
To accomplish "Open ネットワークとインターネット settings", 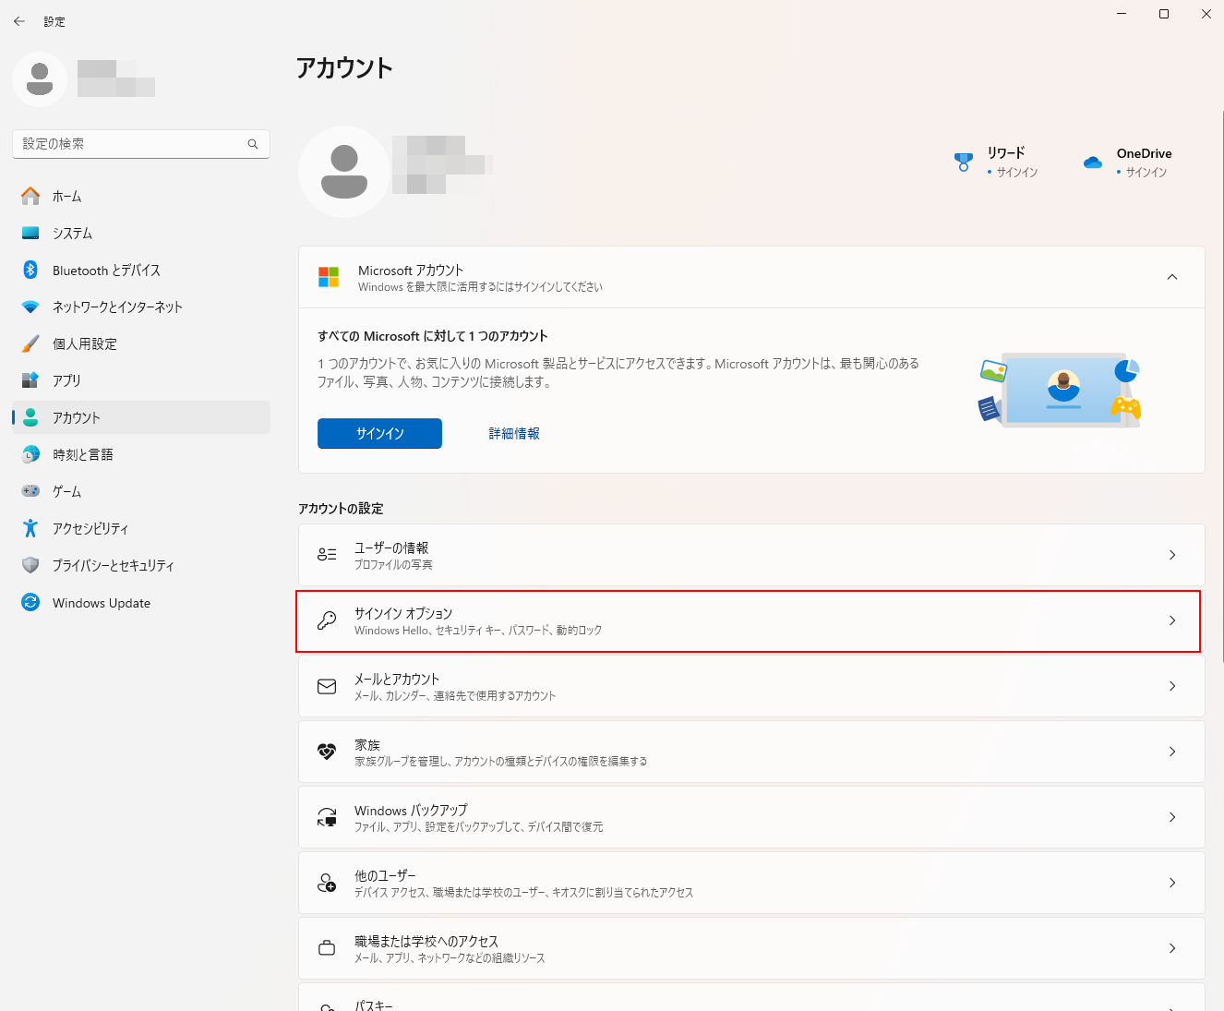I will pos(117,307).
